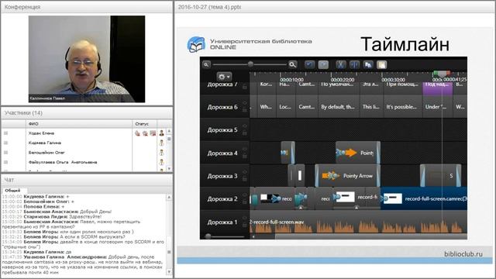Select the Pointy Arrow clip on Дорожка 3
This screenshot has width=496, height=279.
pyautogui.click(x=347, y=176)
